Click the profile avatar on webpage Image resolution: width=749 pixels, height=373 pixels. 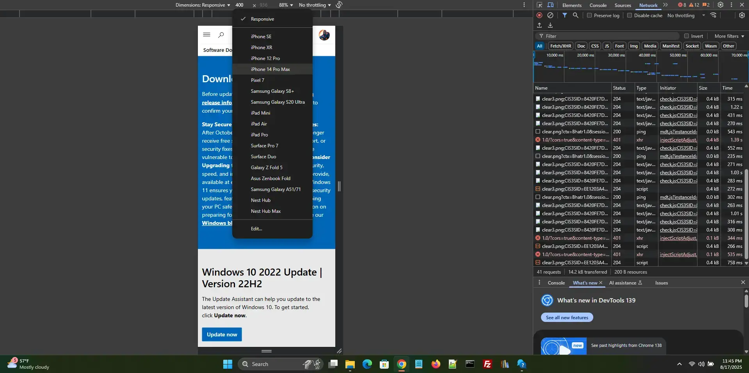(x=324, y=35)
